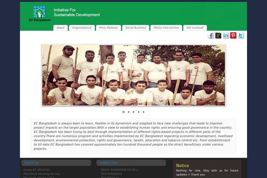Open the Organizational tab

click(82, 28)
